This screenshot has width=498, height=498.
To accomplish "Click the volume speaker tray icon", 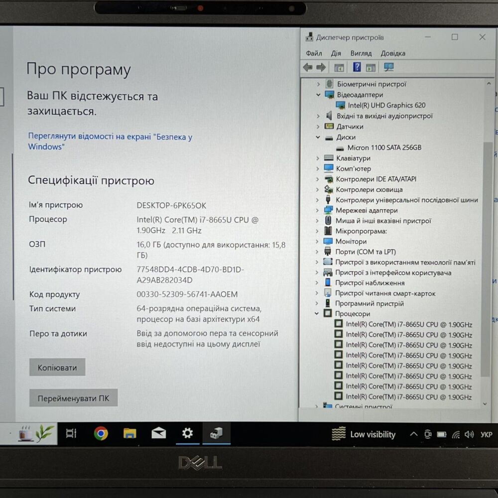I will click(x=469, y=434).
